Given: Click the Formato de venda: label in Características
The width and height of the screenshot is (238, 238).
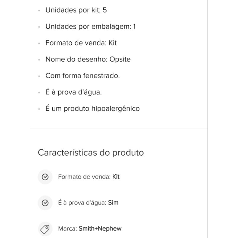Looking at the screenshot, I should pos(84,177).
